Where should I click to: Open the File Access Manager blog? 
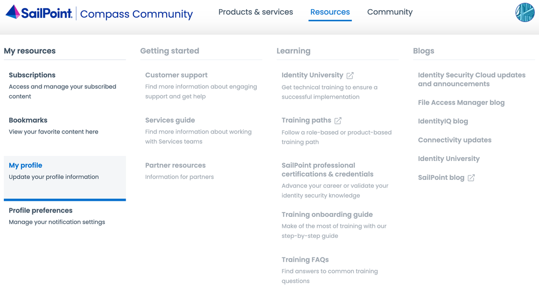tap(461, 102)
